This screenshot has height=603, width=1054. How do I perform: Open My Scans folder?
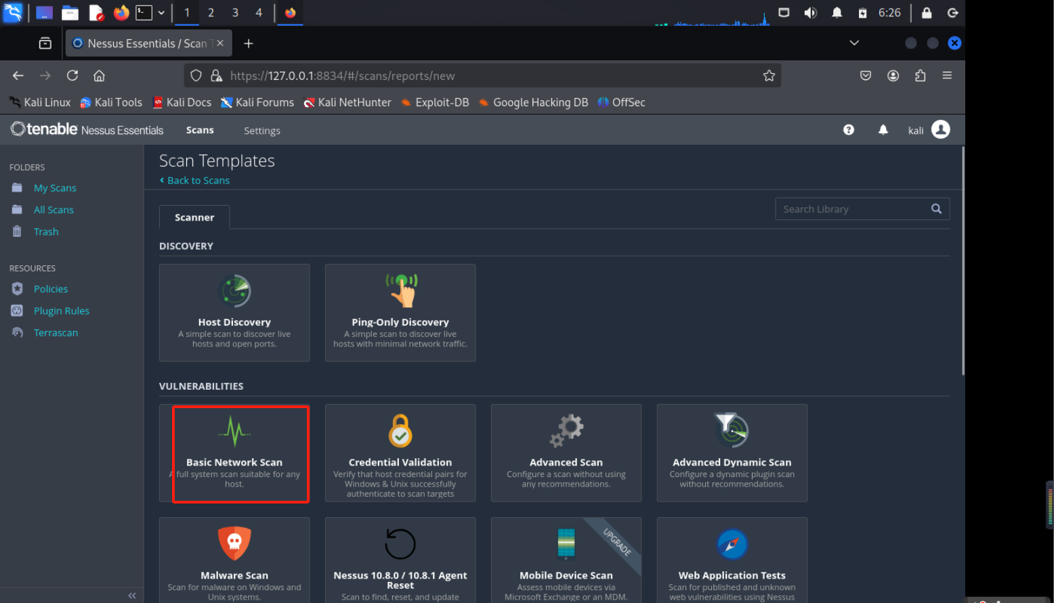(x=55, y=188)
